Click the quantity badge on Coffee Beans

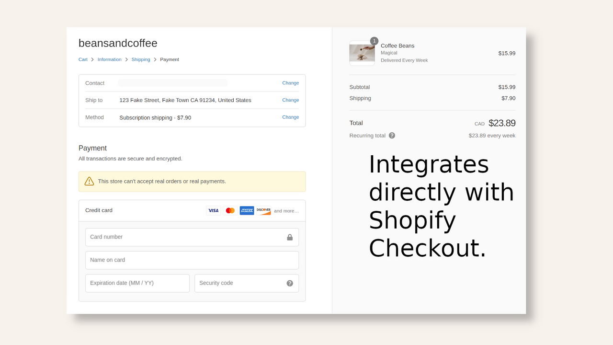374,41
